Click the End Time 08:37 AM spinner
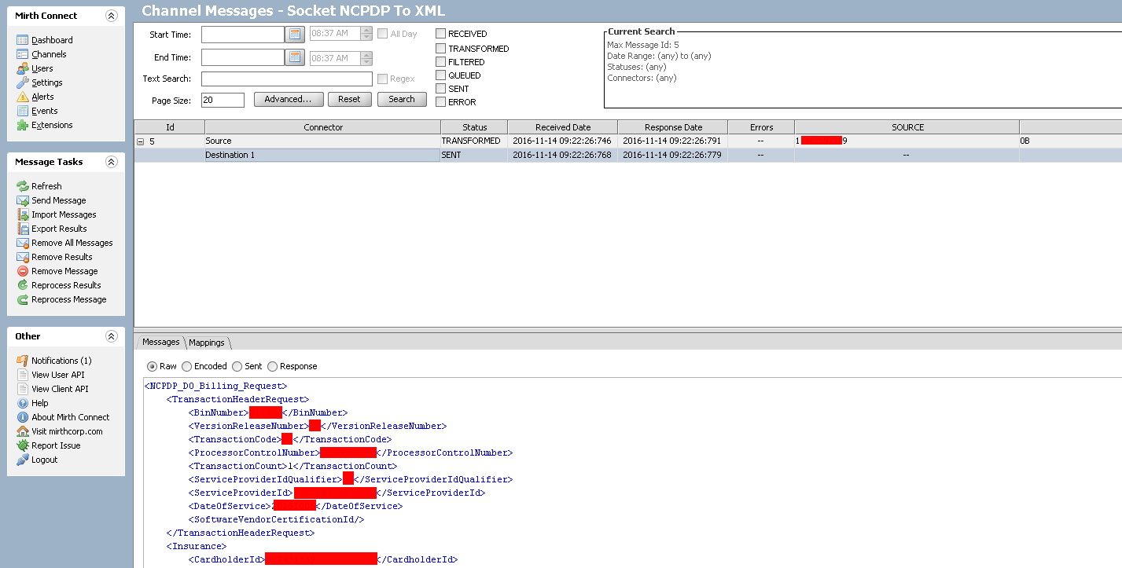1122x568 pixels. click(366, 58)
